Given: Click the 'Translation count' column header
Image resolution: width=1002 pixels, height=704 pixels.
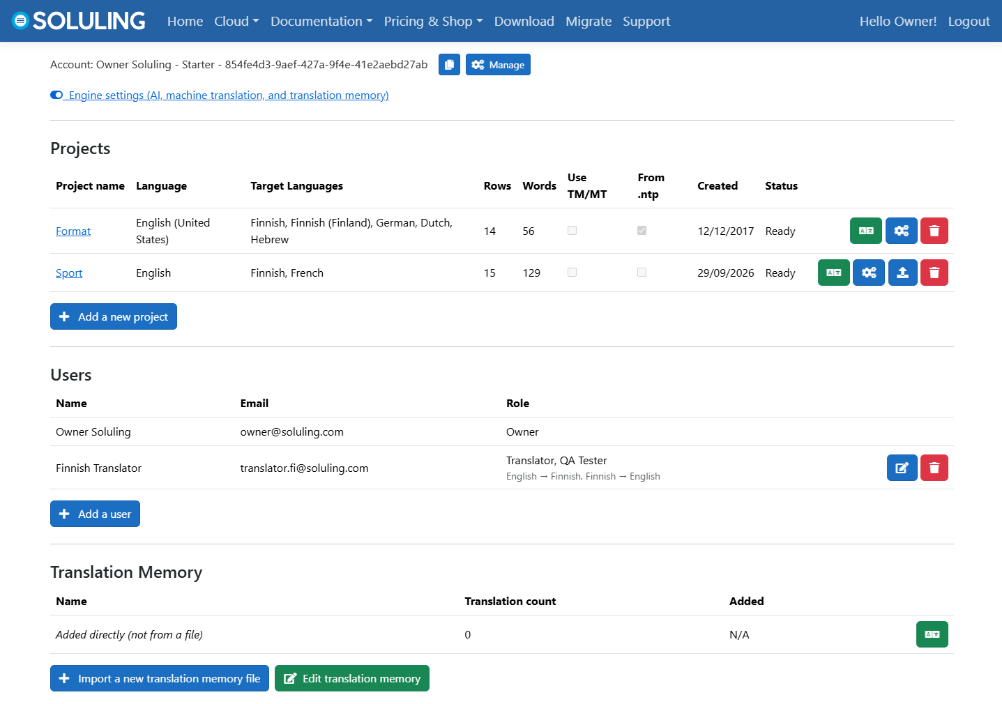Looking at the screenshot, I should click(x=510, y=601).
